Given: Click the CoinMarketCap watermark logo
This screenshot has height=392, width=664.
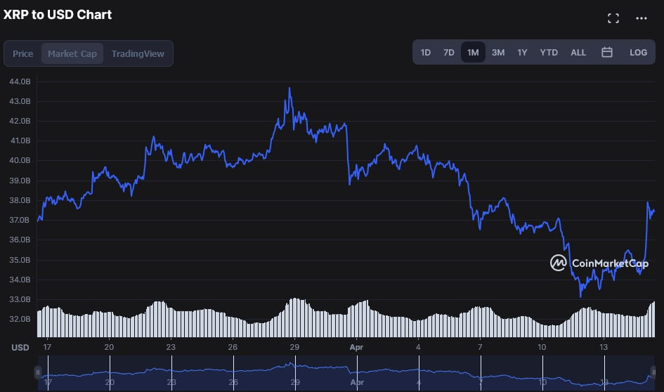Looking at the screenshot, I should [x=599, y=263].
